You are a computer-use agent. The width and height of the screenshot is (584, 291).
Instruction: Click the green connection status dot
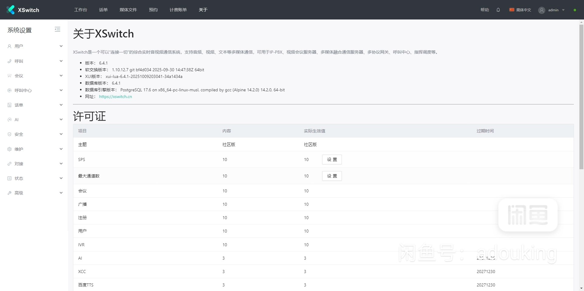pyautogui.click(x=575, y=10)
